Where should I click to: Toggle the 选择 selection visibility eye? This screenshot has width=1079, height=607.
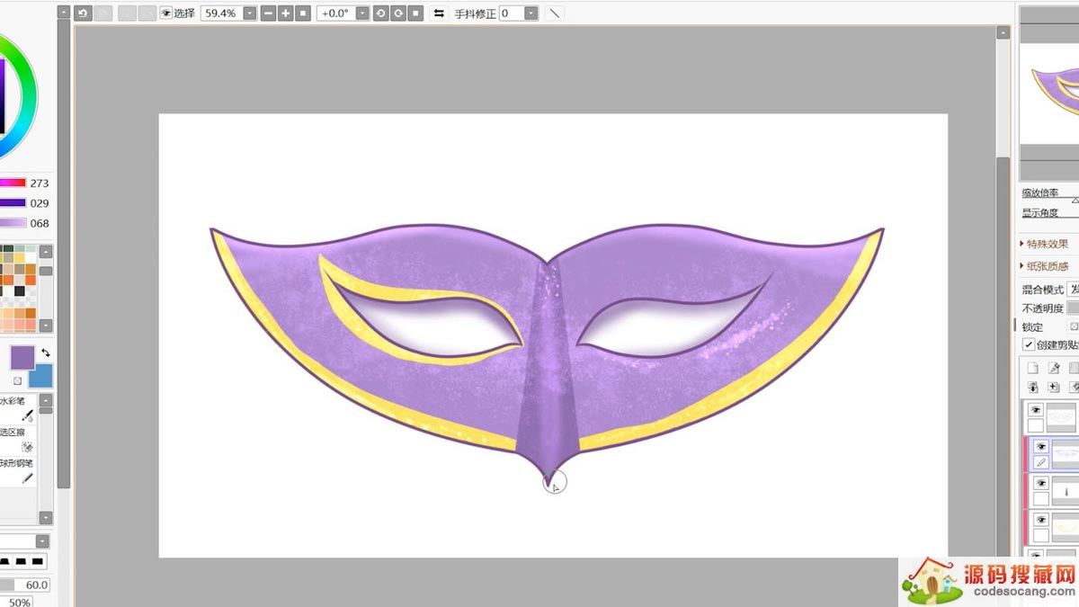pos(165,13)
